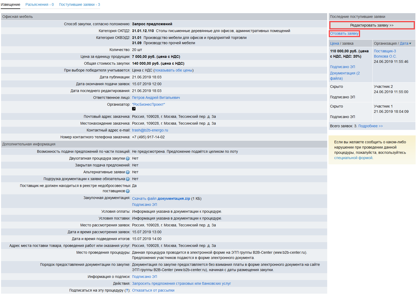Open Документация (2 файла) in Поставщик-3 bid
This screenshot has height=295, width=417.
coord(345,76)
